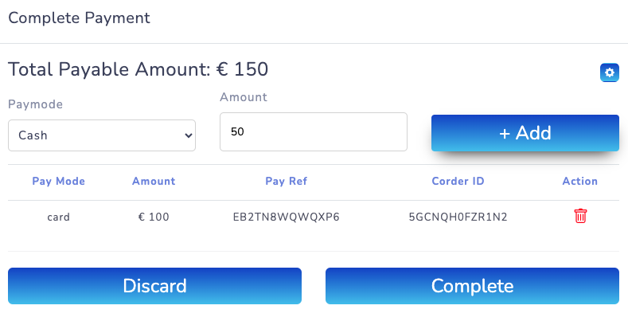Click the Amount label above the input
Viewport: 628px width, 325px height.
click(244, 97)
